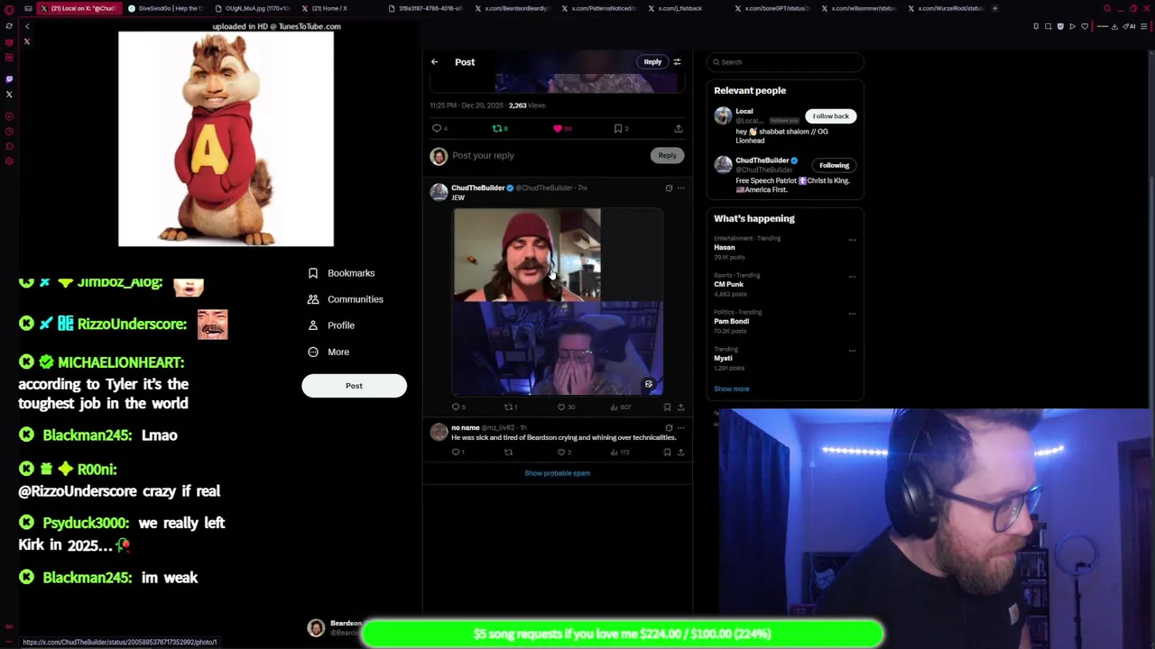Click the white Post button in sidebar
1155x649 pixels.
354,386
